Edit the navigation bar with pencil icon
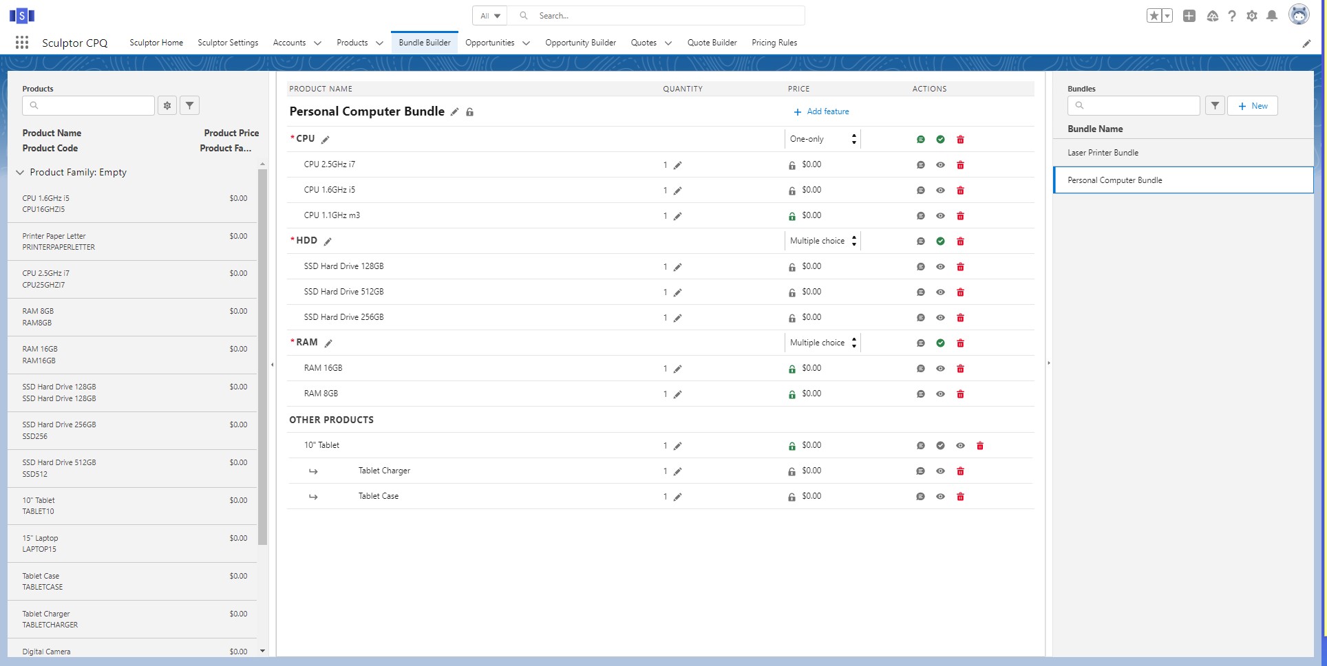The width and height of the screenshot is (1327, 666). [x=1306, y=43]
